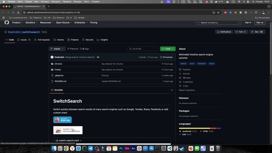Open Telegram from the dock
The image size is (272, 153).
pyautogui.click(x=91, y=148)
